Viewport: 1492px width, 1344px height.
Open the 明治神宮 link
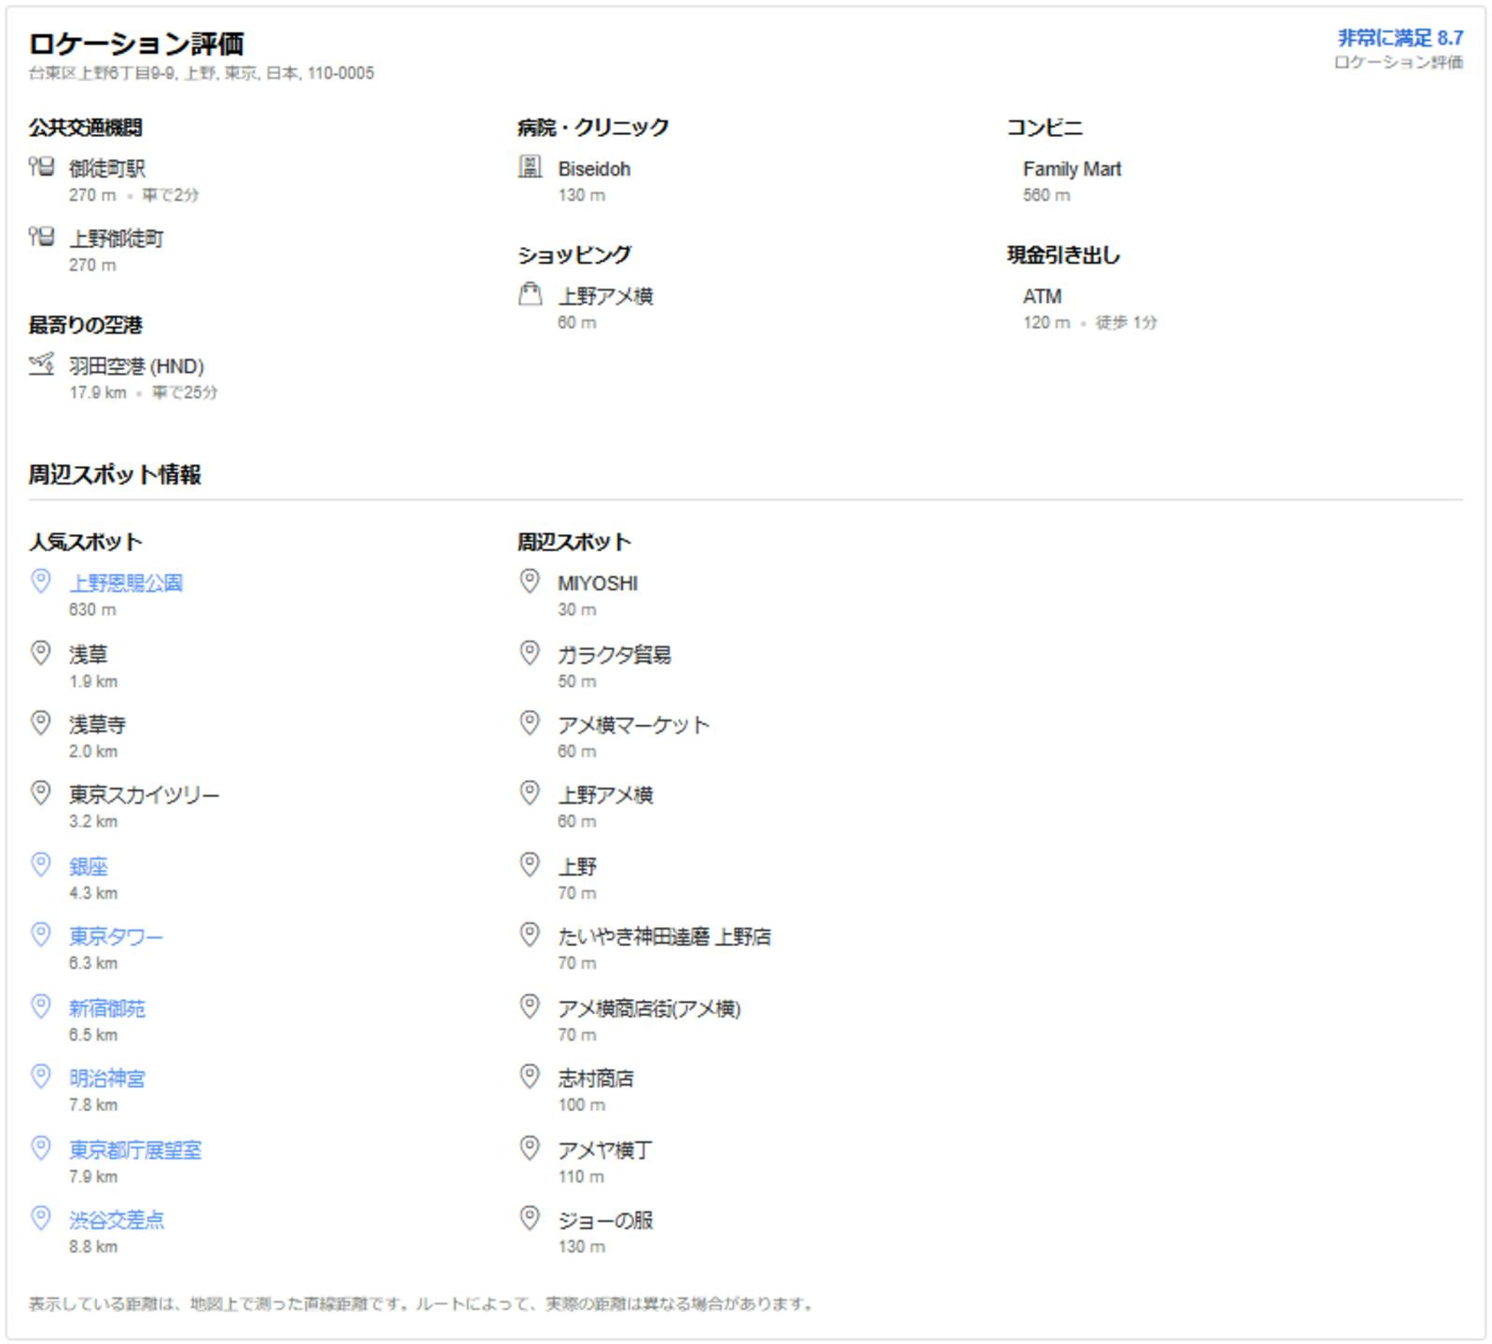click(107, 1078)
